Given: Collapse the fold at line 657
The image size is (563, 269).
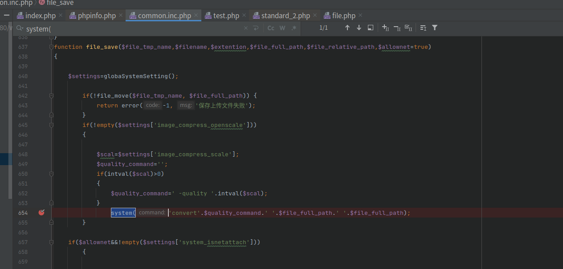Looking at the screenshot, I should click(51, 242).
